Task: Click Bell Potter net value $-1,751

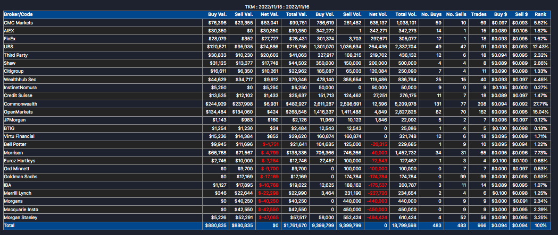Action: [271, 144]
